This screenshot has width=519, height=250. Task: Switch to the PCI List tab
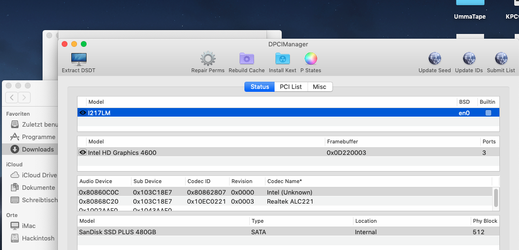pyautogui.click(x=291, y=87)
